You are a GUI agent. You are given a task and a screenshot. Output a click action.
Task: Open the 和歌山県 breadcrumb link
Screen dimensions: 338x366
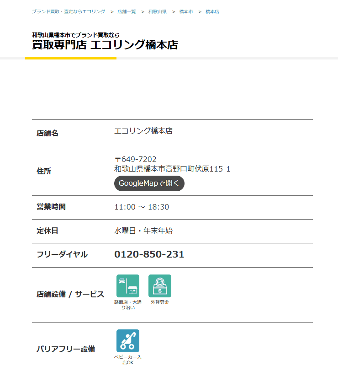pos(158,12)
